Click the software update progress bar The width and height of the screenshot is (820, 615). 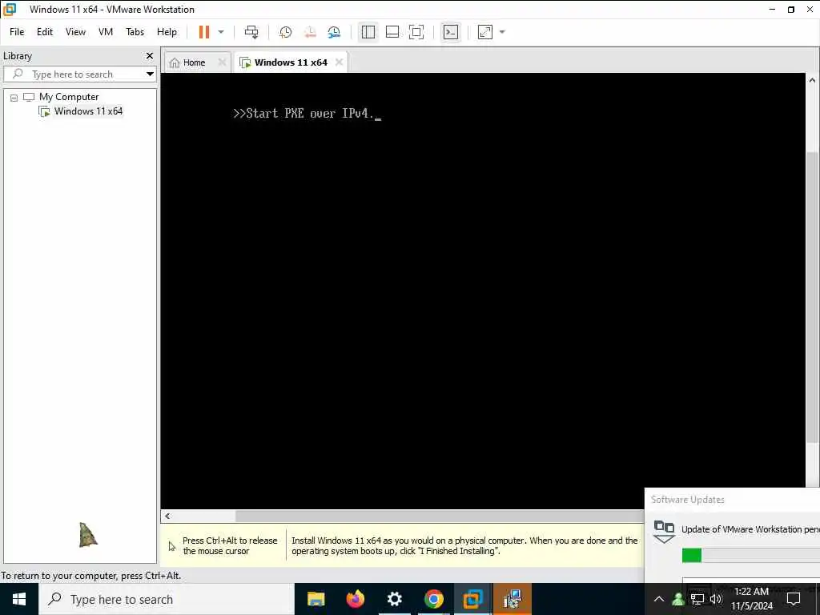coord(751,556)
